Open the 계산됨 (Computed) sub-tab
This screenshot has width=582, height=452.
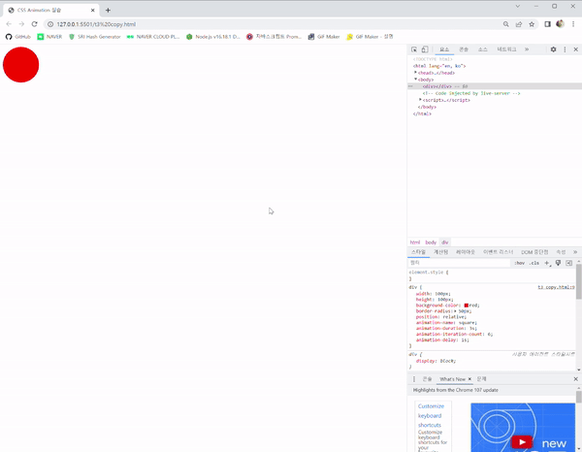point(441,252)
